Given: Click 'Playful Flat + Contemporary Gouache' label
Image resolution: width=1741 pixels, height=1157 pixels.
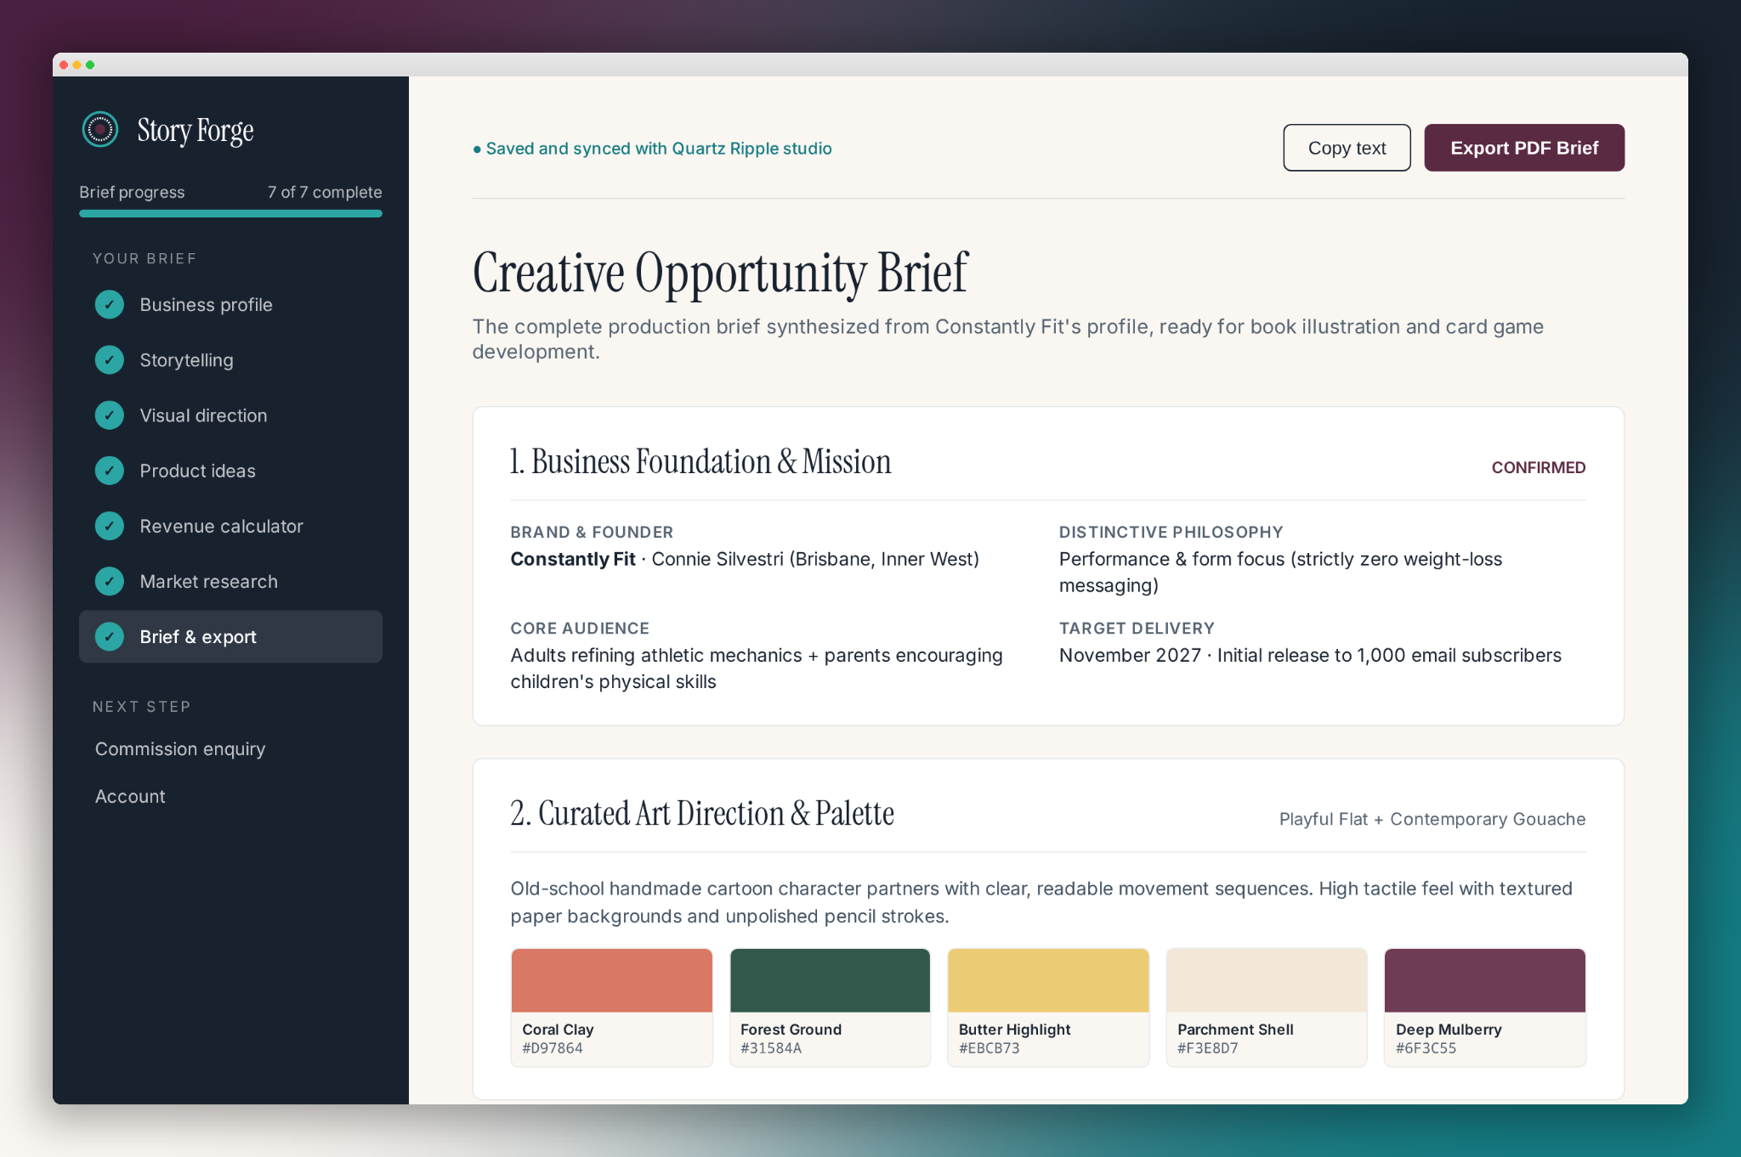Looking at the screenshot, I should [1432, 819].
